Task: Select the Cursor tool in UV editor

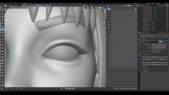Action: point(109,12)
